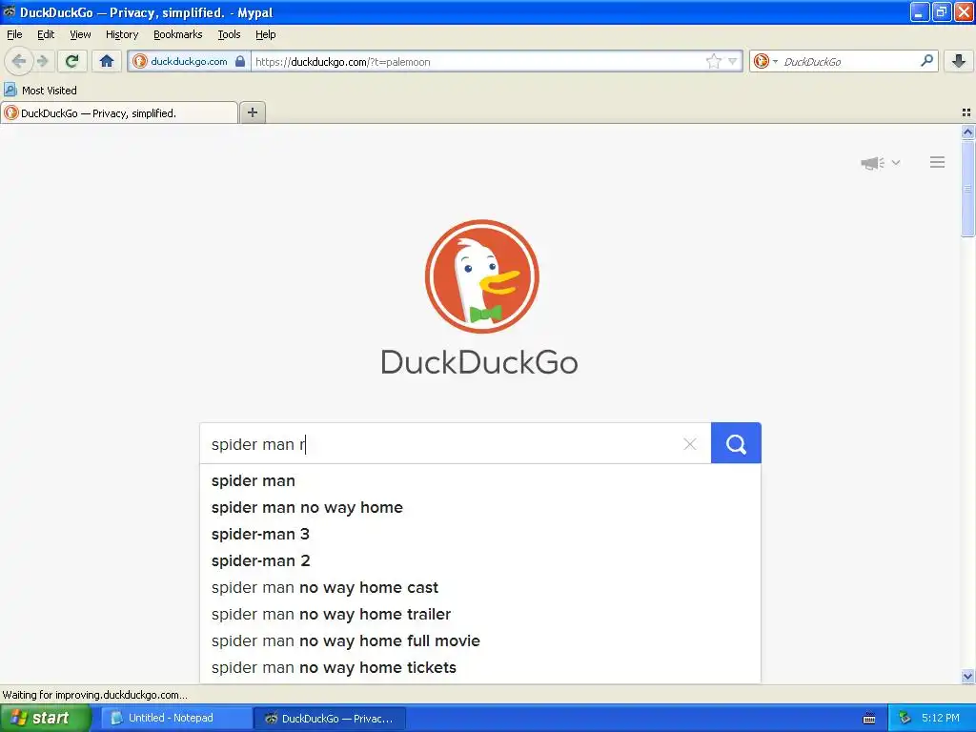Open the Windows start button
This screenshot has height=732, width=976.
click(x=46, y=718)
